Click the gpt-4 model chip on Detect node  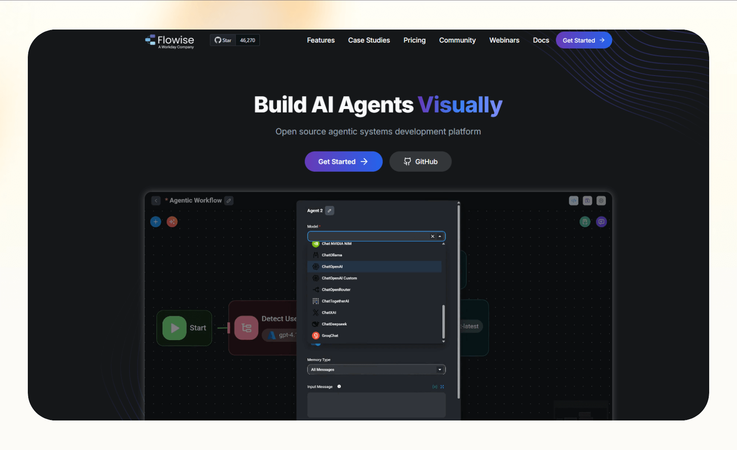(x=280, y=335)
